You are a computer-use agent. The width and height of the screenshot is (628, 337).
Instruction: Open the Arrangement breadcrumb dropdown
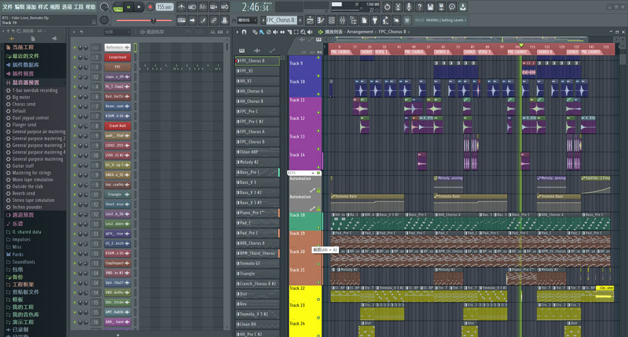pyautogui.click(x=360, y=31)
